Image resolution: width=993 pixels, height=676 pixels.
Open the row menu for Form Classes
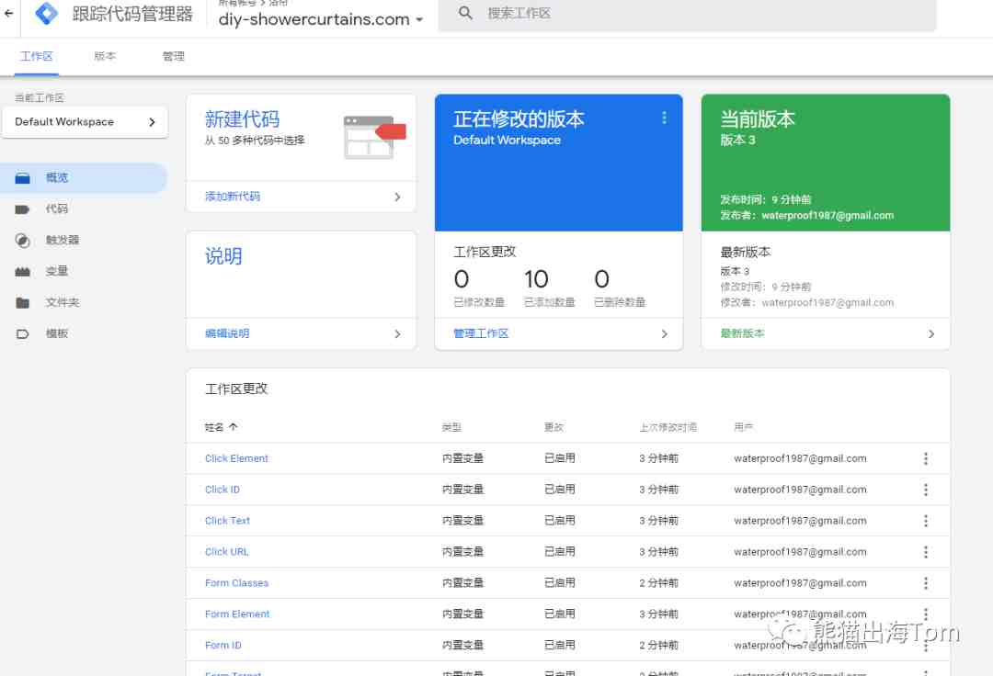tap(925, 583)
